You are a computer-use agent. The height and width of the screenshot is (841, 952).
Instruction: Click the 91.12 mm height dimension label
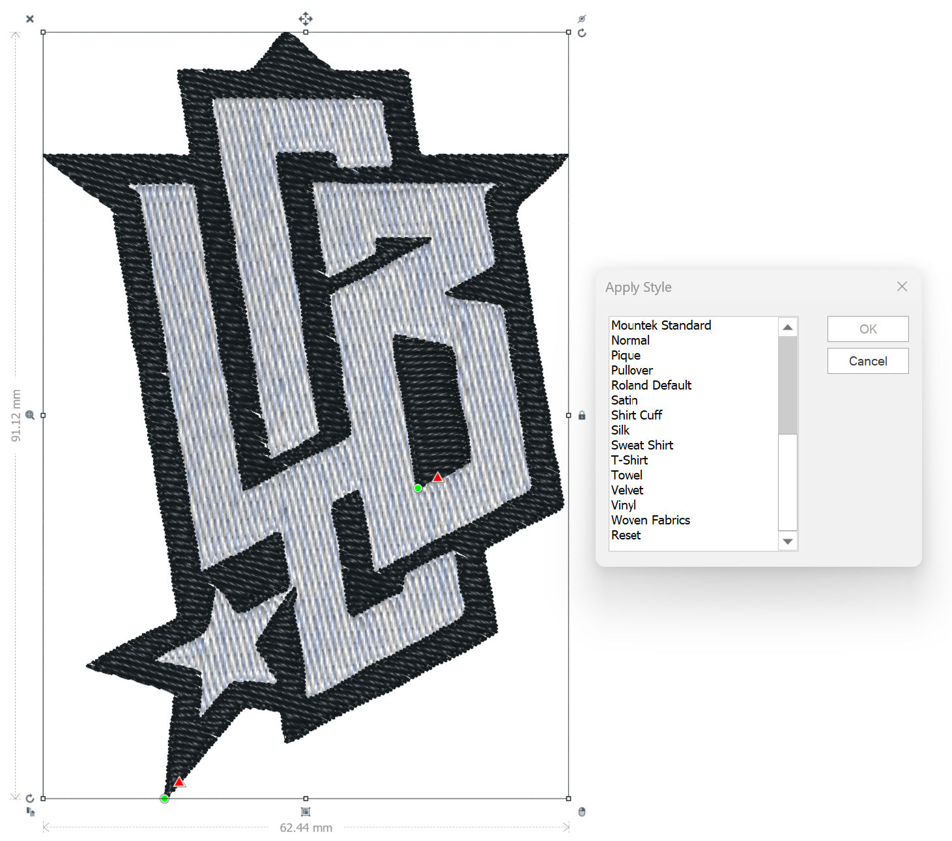click(16, 416)
